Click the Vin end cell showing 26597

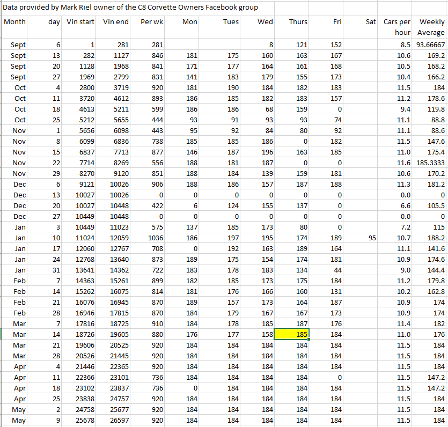point(115,420)
